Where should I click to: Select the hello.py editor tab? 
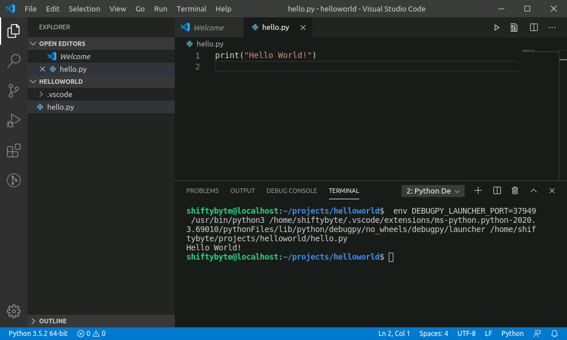coord(278,28)
